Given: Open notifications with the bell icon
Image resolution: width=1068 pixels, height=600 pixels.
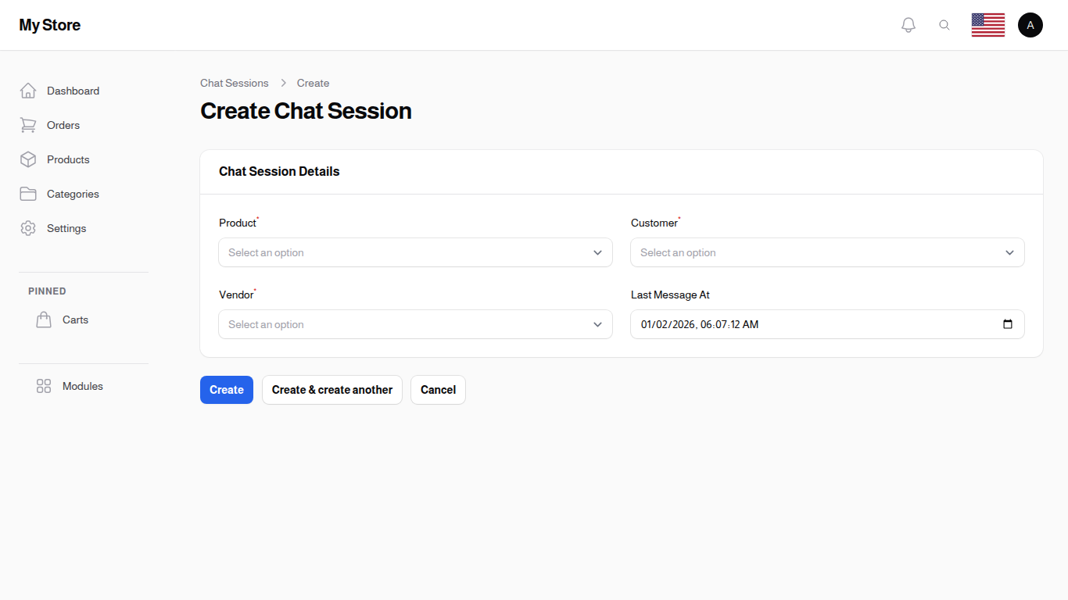Looking at the screenshot, I should pyautogui.click(x=909, y=24).
